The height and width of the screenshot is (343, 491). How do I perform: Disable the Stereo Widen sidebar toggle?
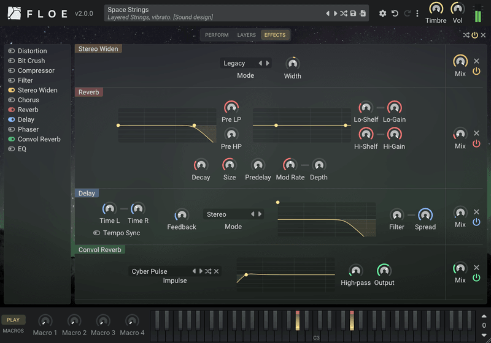[12, 90]
